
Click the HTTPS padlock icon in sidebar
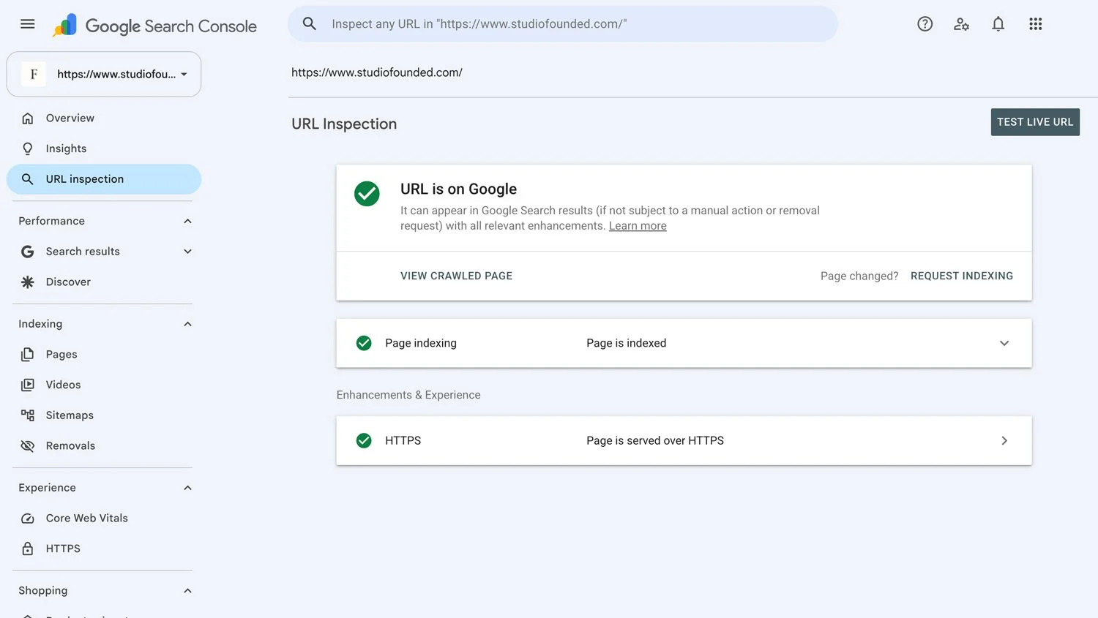pyautogui.click(x=28, y=549)
